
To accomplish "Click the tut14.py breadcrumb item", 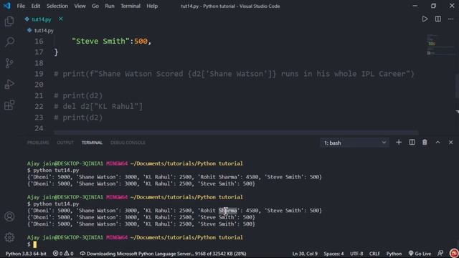I will [x=44, y=30].
